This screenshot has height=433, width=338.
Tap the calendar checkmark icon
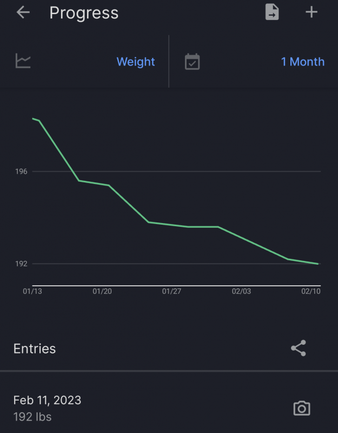coord(192,62)
